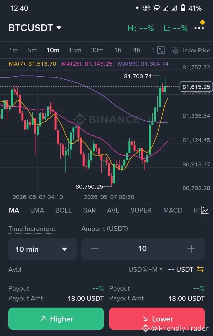
Task: Select the 10m timeframe
Action: coord(53,50)
